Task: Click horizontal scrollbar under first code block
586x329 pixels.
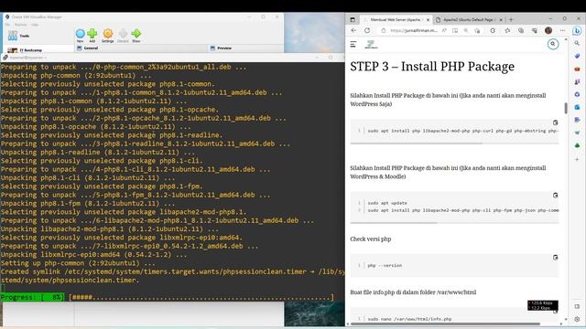Action: pos(416,143)
